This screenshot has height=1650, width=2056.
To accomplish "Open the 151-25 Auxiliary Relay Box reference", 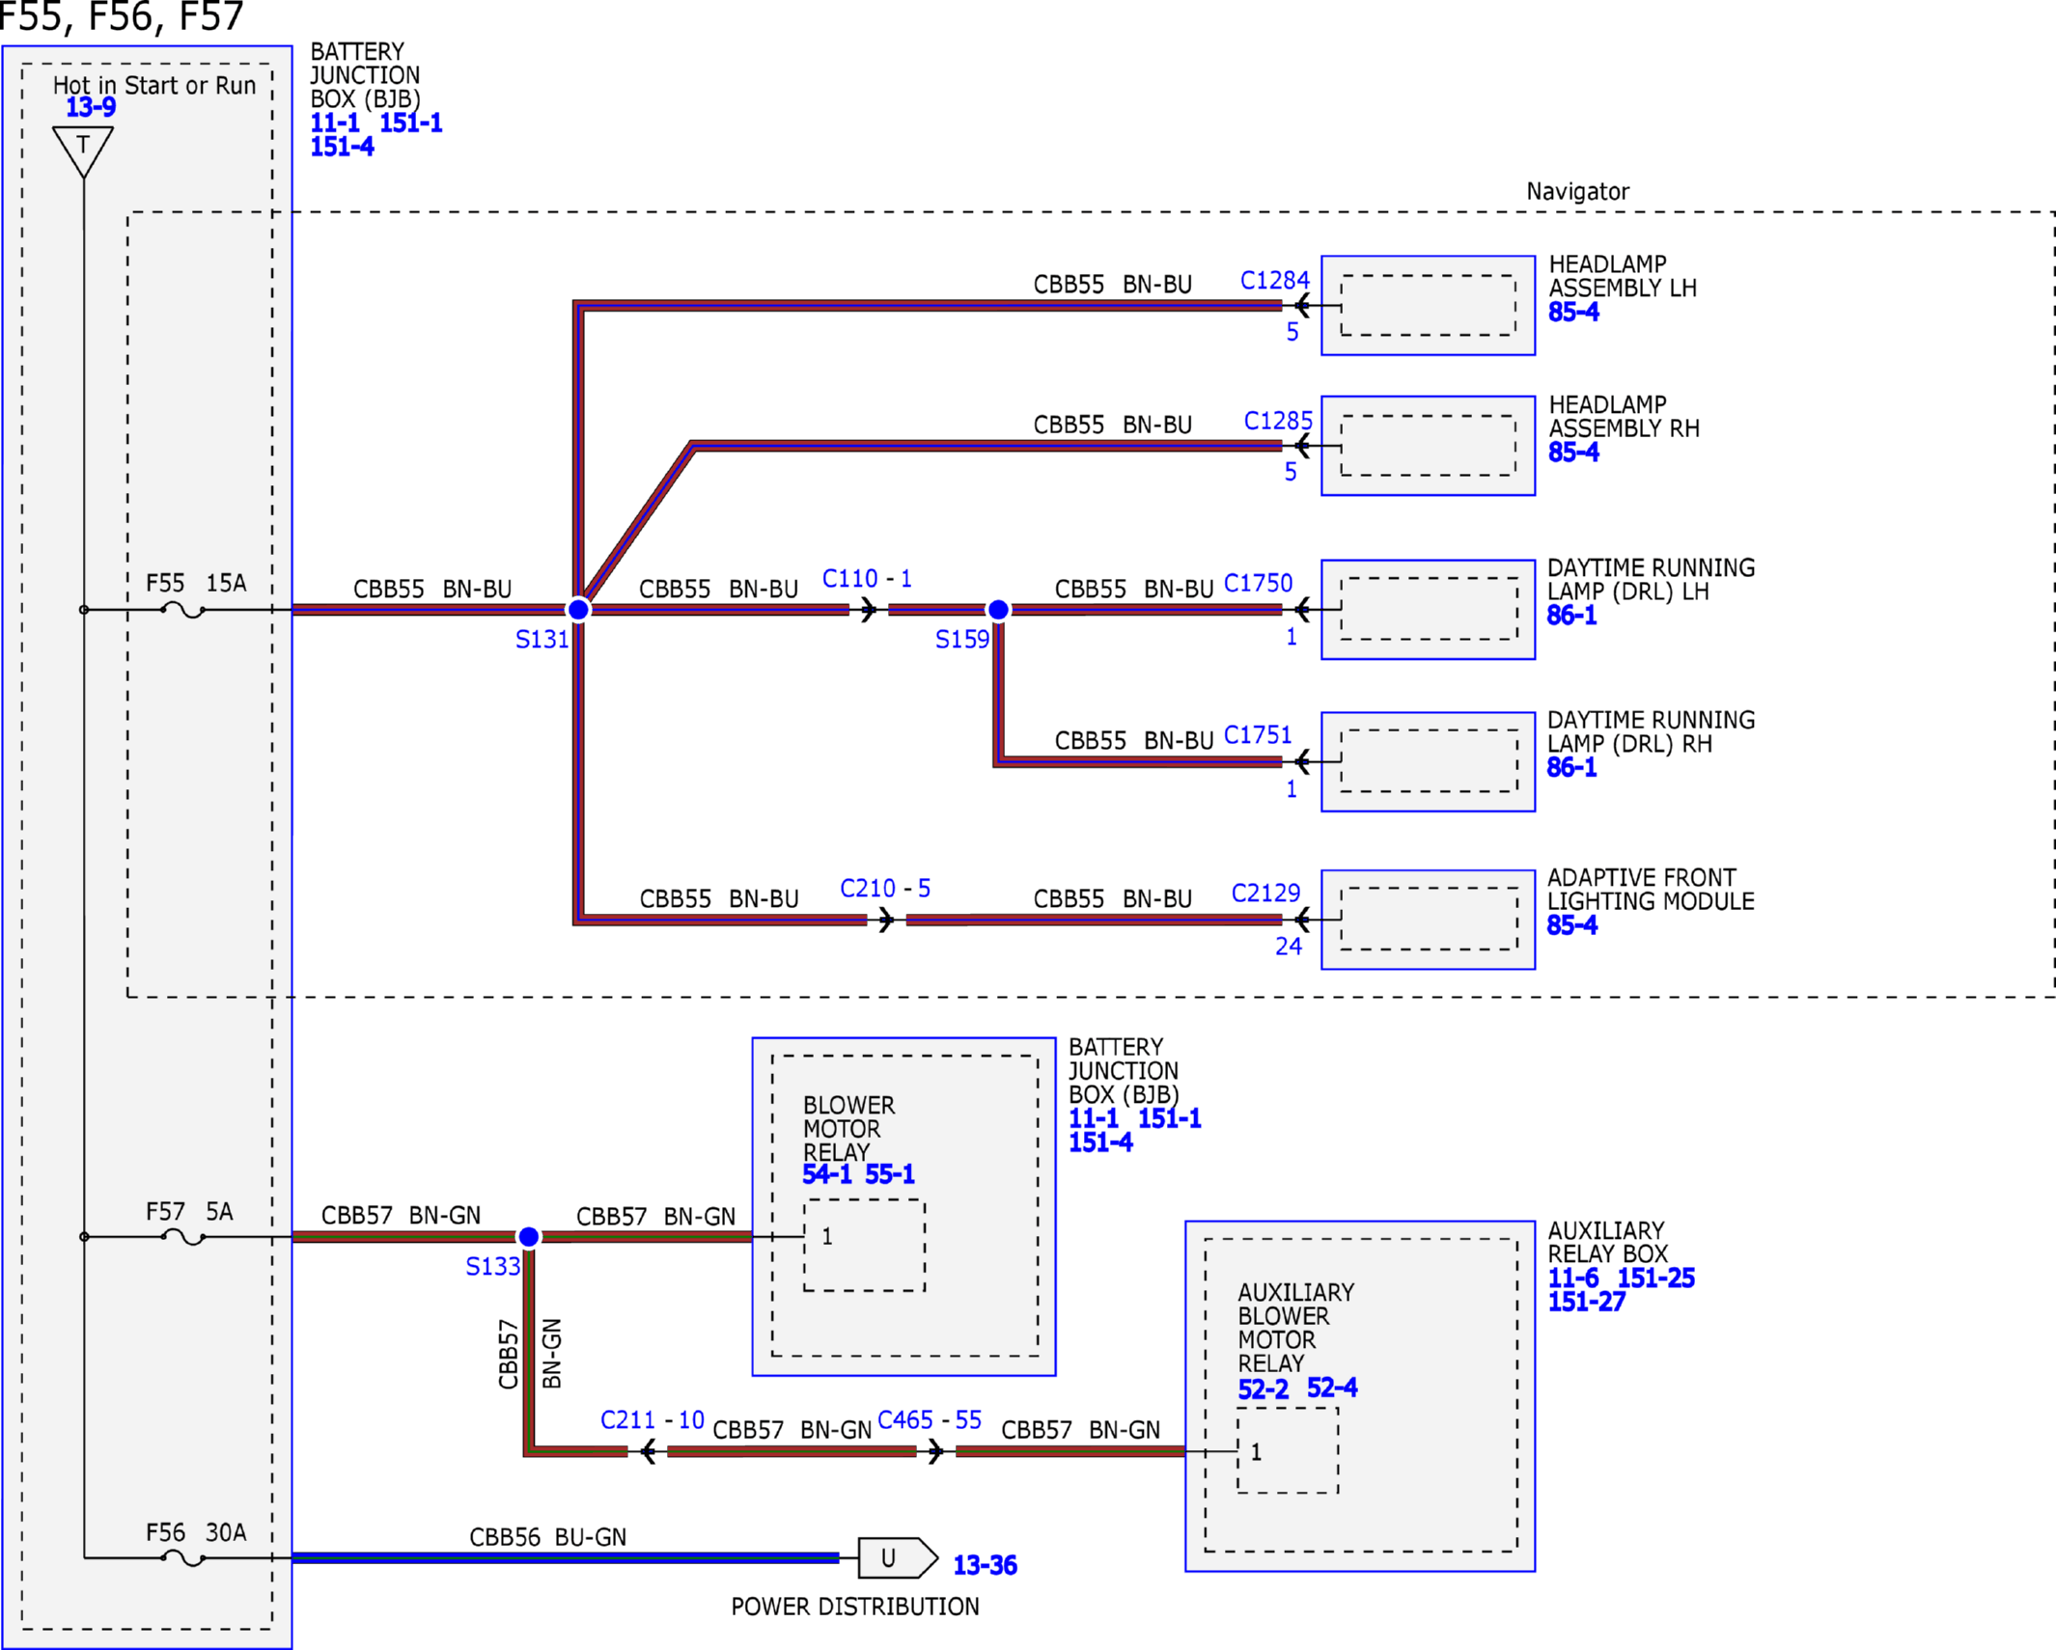I will tap(1656, 1279).
